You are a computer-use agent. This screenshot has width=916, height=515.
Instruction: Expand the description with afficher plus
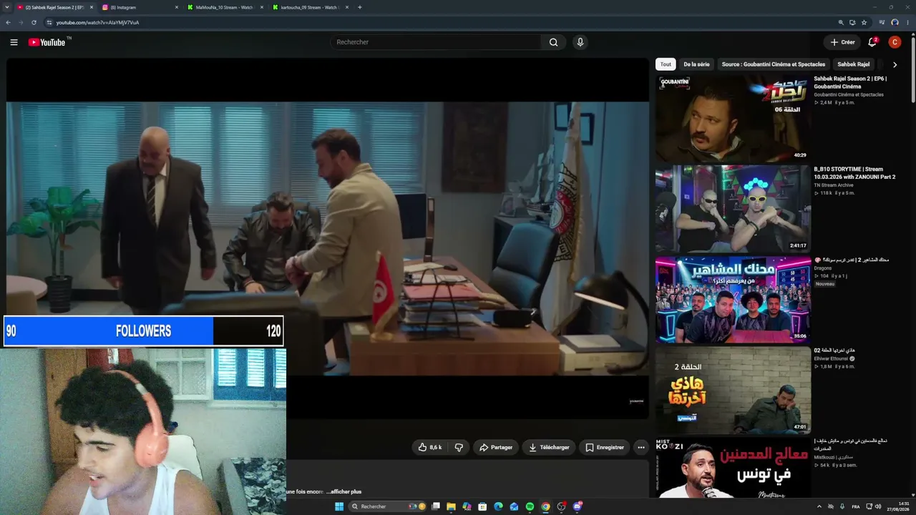point(343,491)
